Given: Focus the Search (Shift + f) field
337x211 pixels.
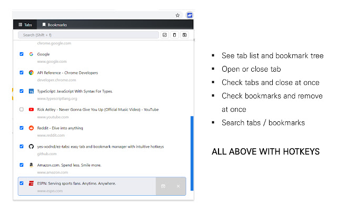Looking at the screenshot, I should [x=88, y=35].
